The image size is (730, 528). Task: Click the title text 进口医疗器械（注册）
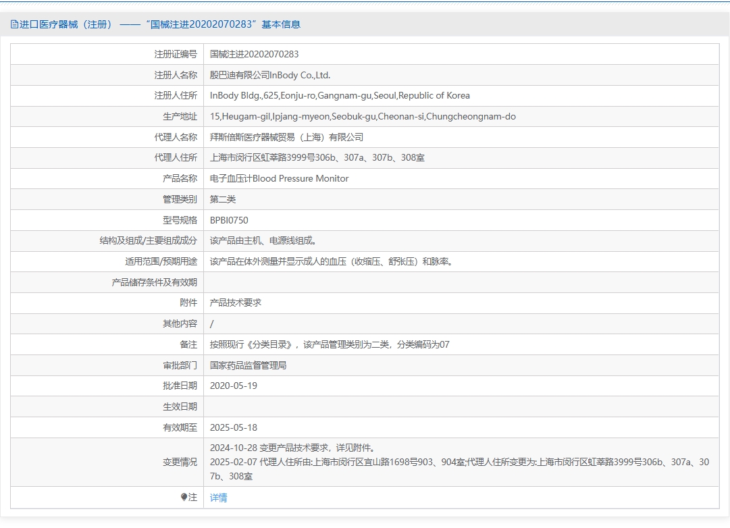point(66,25)
